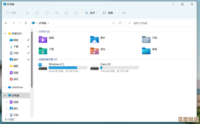Click the Copy icon in toolbar
Screen dimensions: 200x124
click(x=37, y=13)
